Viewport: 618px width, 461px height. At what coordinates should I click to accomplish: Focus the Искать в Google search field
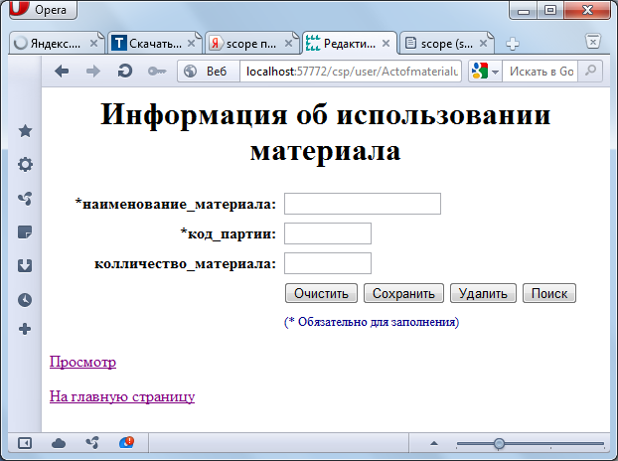coord(541,72)
